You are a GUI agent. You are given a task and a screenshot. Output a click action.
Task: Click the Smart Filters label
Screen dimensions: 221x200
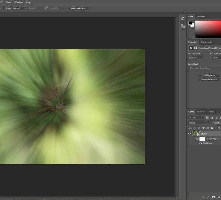point(212,139)
